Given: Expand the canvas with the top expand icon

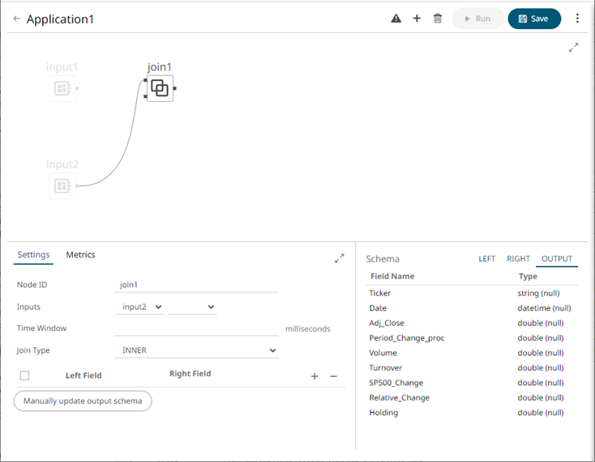Looking at the screenshot, I should point(574,48).
